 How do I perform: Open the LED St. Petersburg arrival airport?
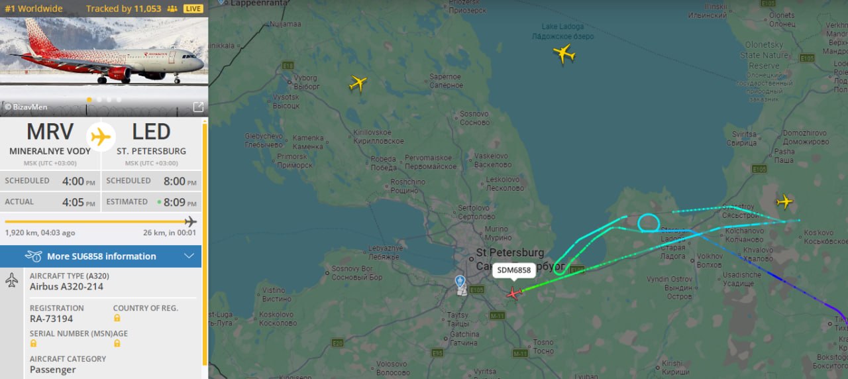pyautogui.click(x=152, y=138)
